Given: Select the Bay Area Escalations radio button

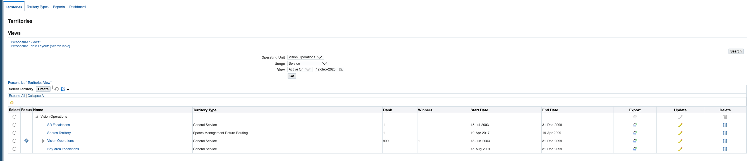Looking at the screenshot, I should 14,149.
